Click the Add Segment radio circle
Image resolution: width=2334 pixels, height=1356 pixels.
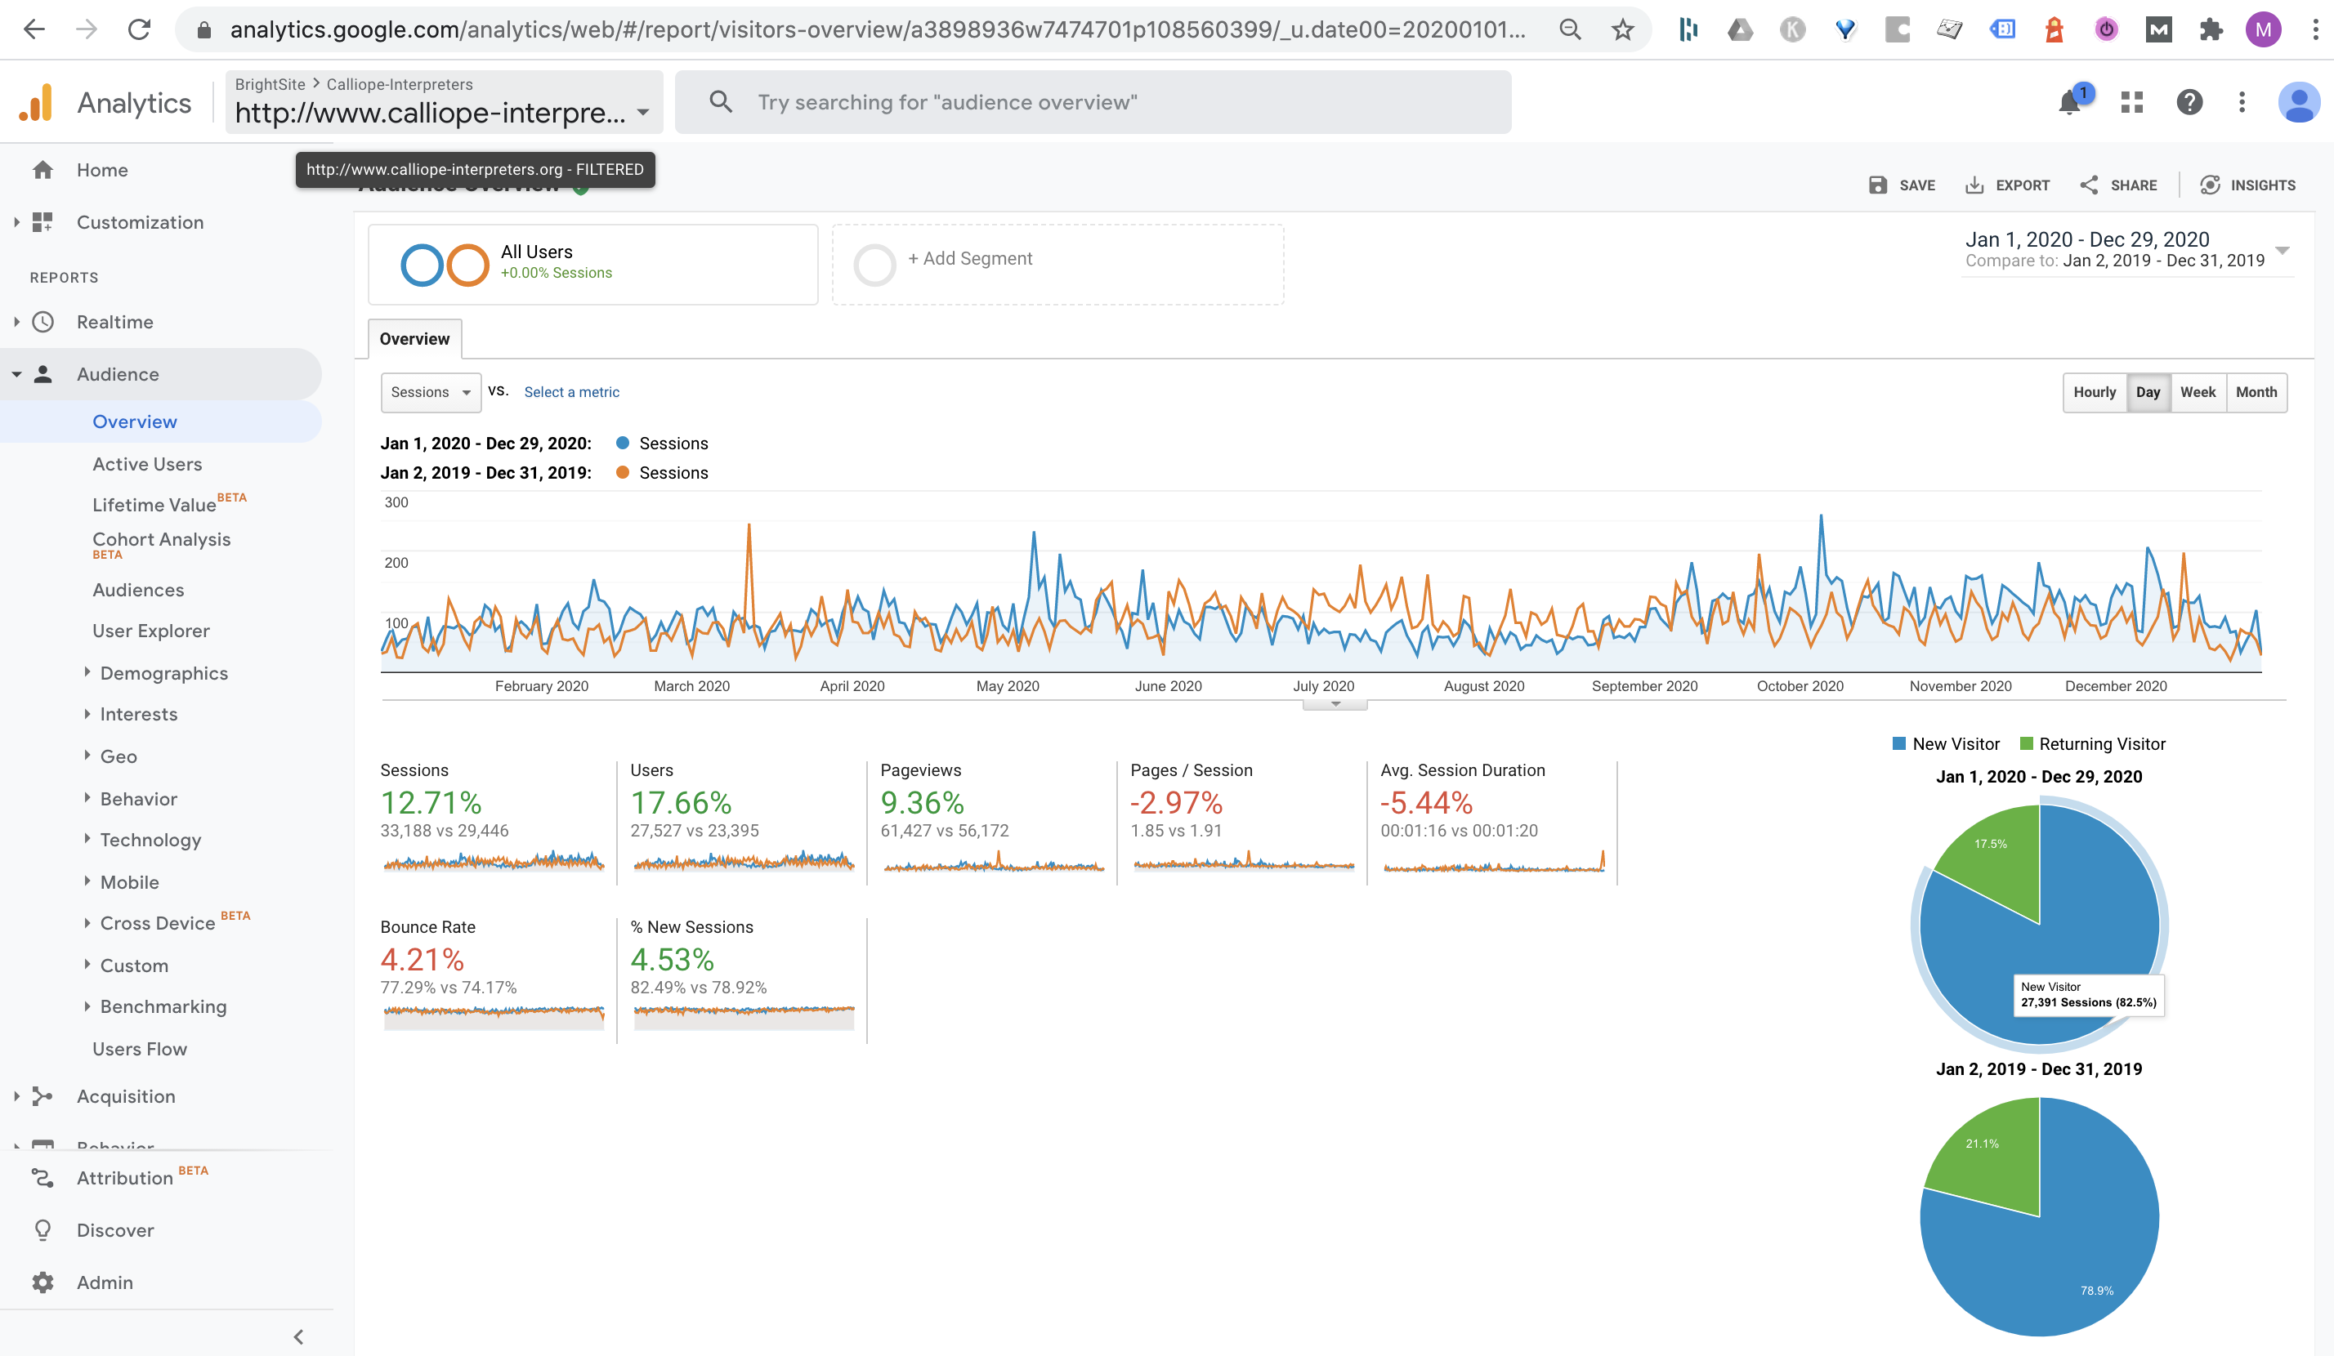pos(874,264)
